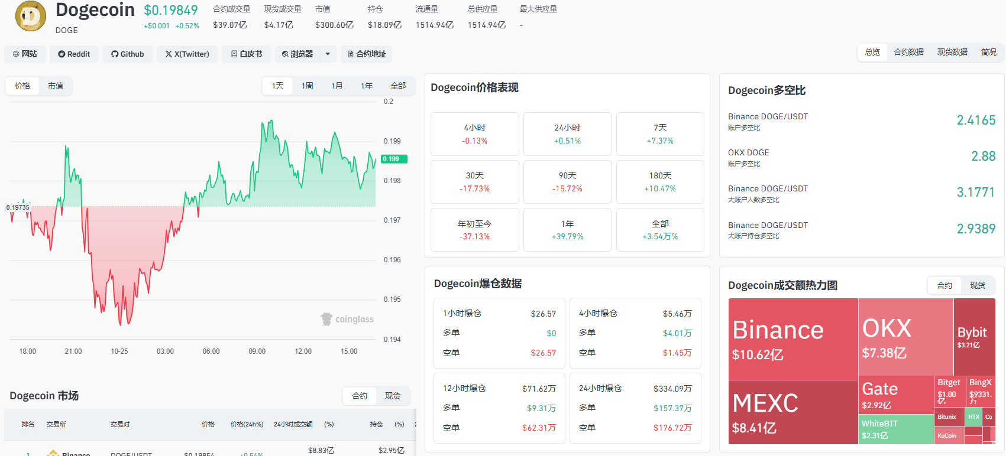Screen dimensions: 1006x456
Task: Click the 180天 +10.47% performance card
Action: click(x=660, y=182)
